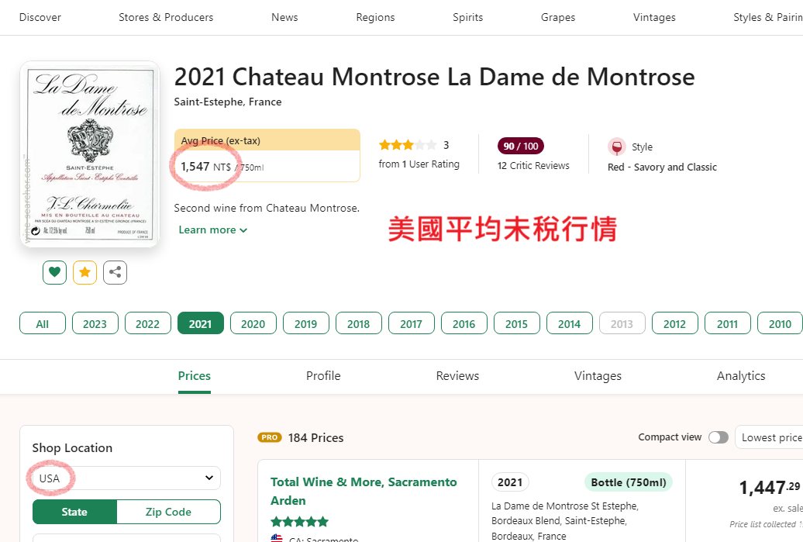Select the 2019 vintage button
This screenshot has height=542, width=803.
306,323
